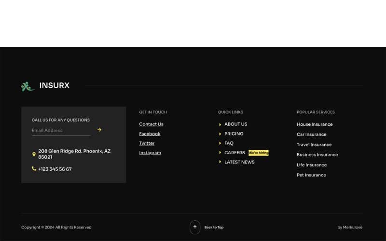Submit email with the yellow arrow icon
Screen dimensions: 386x241
click(x=99, y=130)
